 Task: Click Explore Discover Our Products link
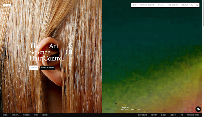(130, 109)
